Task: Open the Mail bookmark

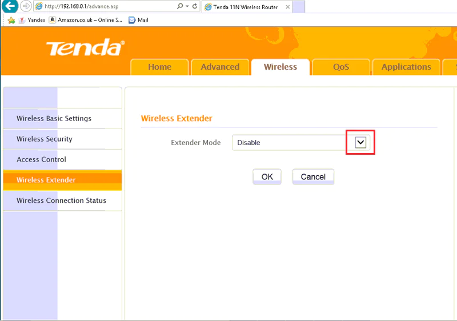Action: (x=138, y=20)
